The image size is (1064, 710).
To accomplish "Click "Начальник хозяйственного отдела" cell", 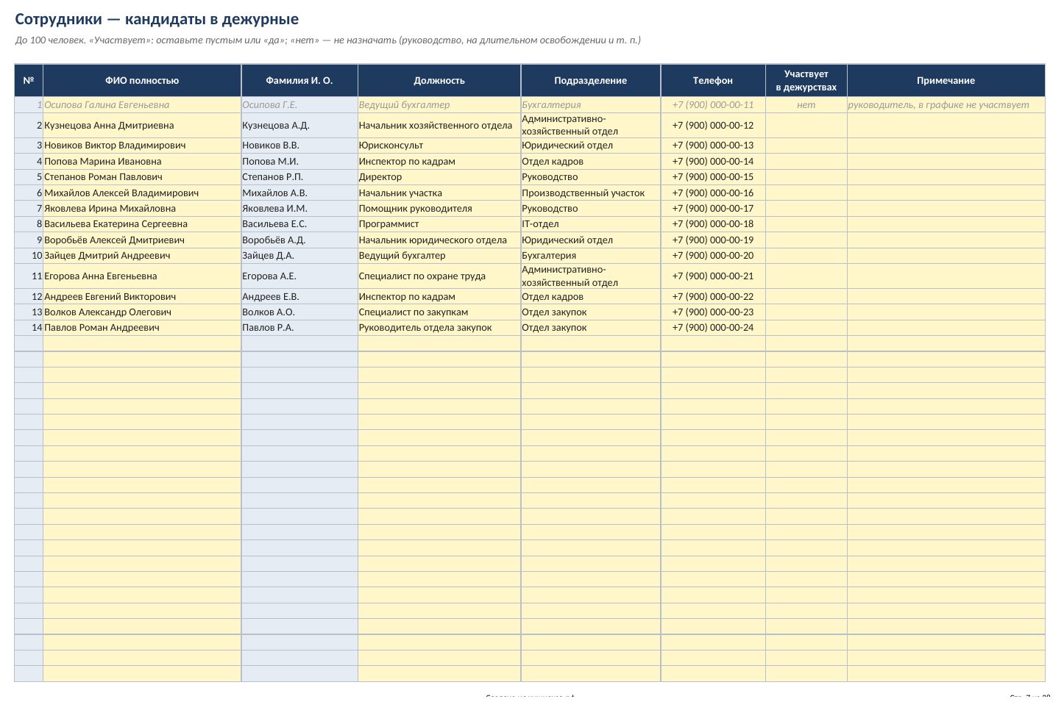I will [x=439, y=126].
